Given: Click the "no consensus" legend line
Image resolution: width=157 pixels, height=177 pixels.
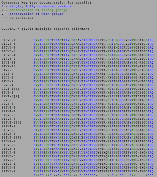Looking at the screenshot, I should pyautogui.click(x=20, y=17).
